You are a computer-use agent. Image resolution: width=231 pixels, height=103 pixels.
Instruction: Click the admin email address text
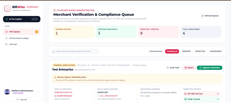coord(109,99)
